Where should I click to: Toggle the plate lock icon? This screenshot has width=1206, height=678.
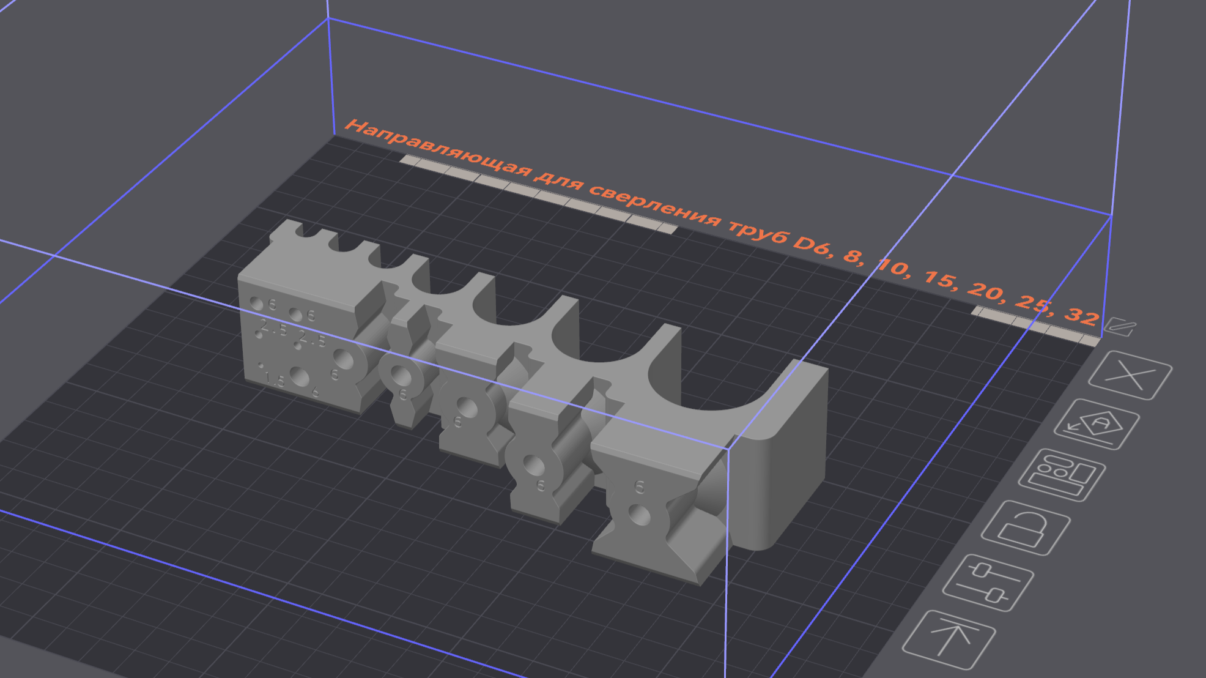(x=1026, y=527)
